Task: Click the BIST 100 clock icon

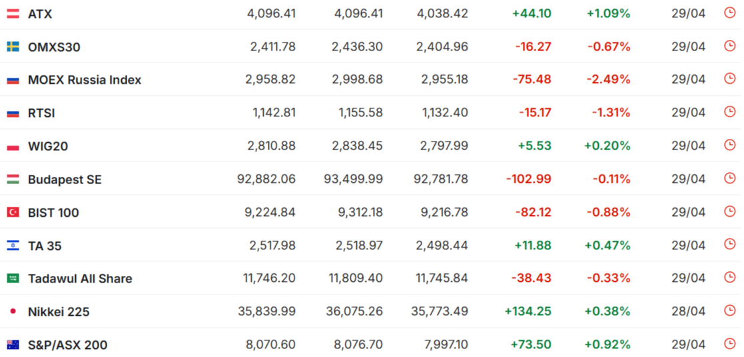Action: click(729, 211)
